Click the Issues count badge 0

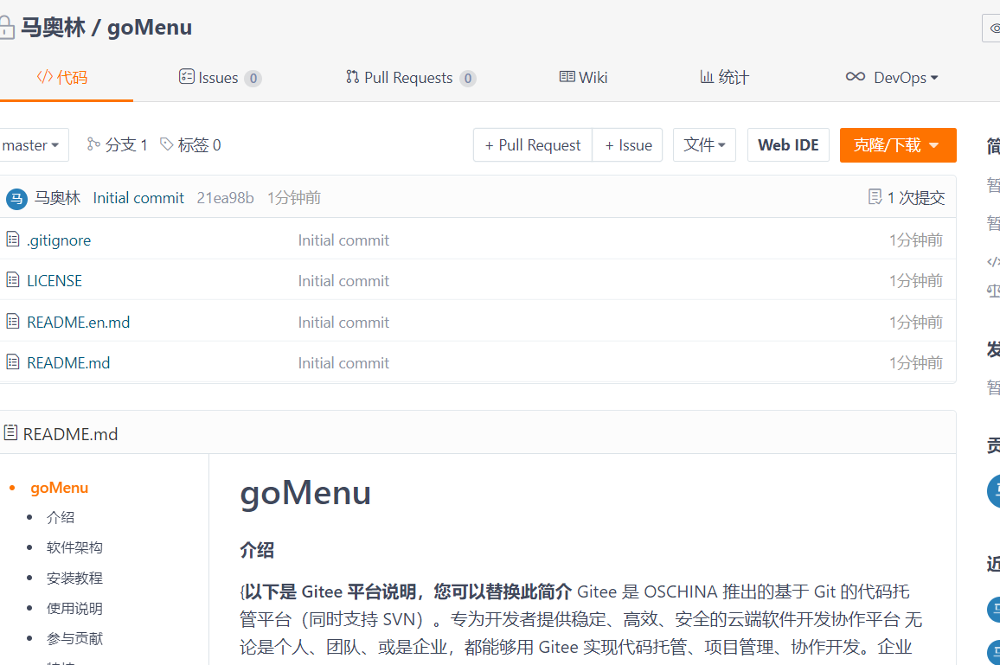coord(253,79)
